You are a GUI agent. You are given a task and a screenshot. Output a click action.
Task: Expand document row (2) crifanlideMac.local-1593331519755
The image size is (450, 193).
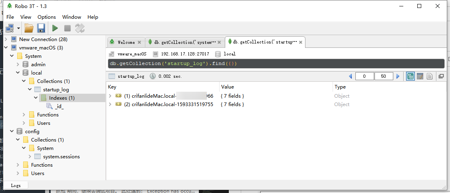[x=110, y=104]
